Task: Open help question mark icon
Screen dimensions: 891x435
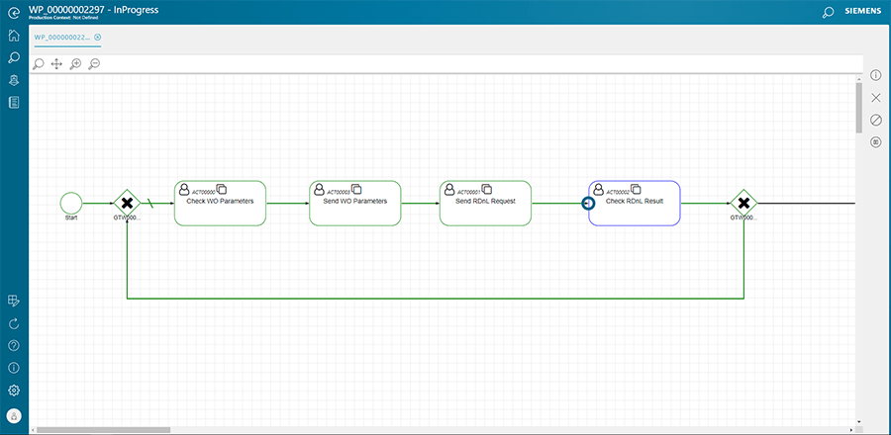Action: pyautogui.click(x=14, y=345)
